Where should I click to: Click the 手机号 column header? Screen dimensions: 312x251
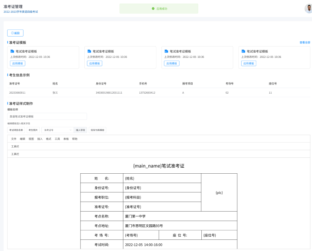[143, 84]
